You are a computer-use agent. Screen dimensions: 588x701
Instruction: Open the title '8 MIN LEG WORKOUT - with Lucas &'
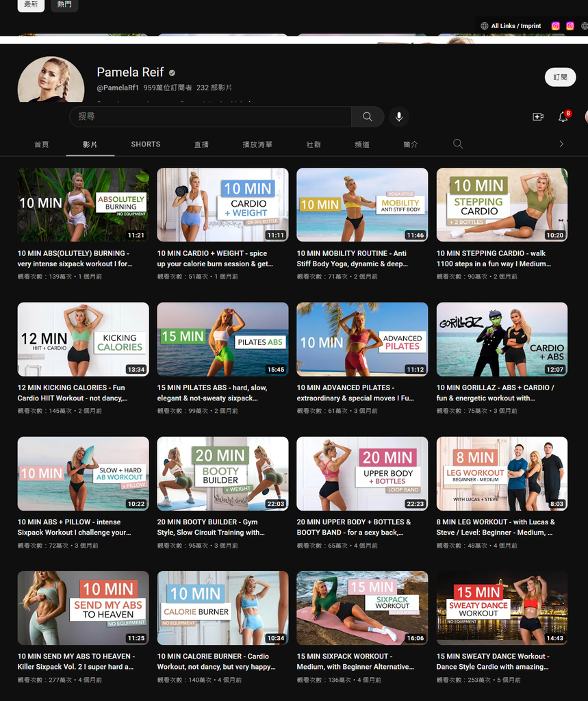pos(496,527)
